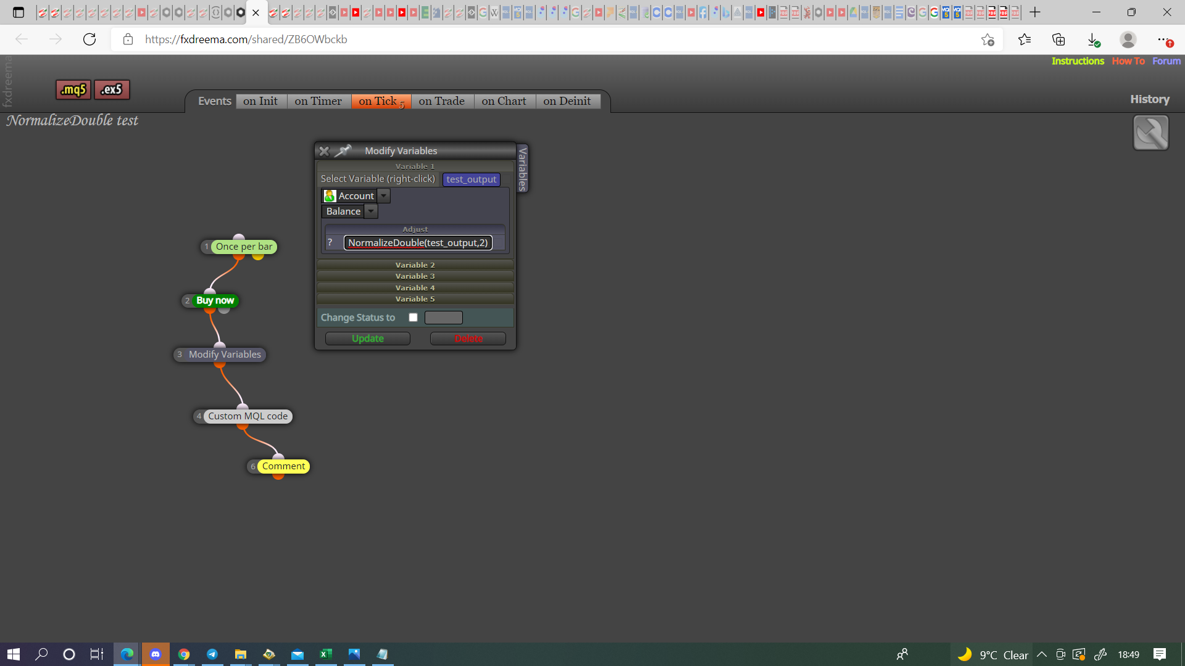
Task: Select the Custom MQL code block
Action: click(247, 416)
